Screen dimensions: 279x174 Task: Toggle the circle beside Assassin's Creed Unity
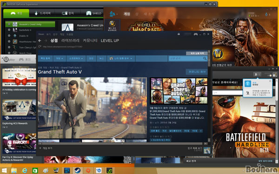click(9, 24)
